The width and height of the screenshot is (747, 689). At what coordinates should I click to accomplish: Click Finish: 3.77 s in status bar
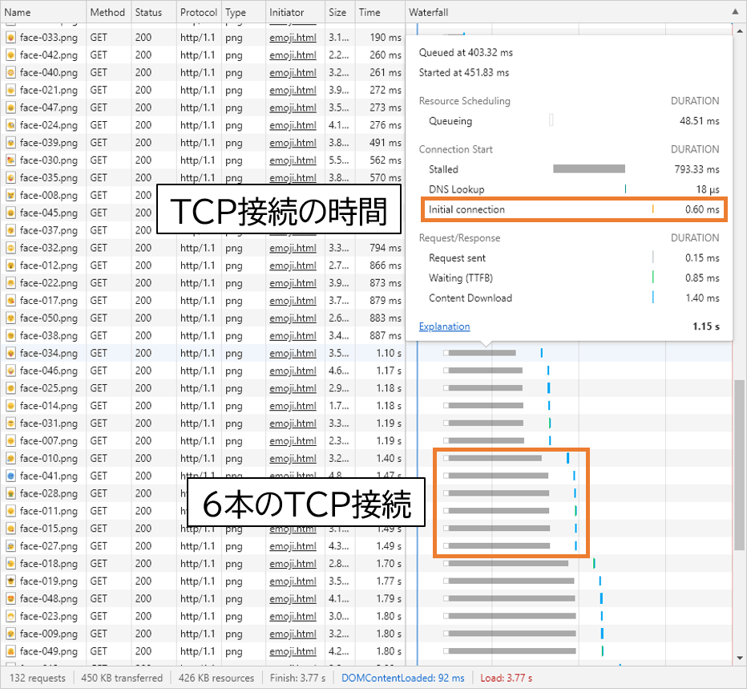point(297,678)
